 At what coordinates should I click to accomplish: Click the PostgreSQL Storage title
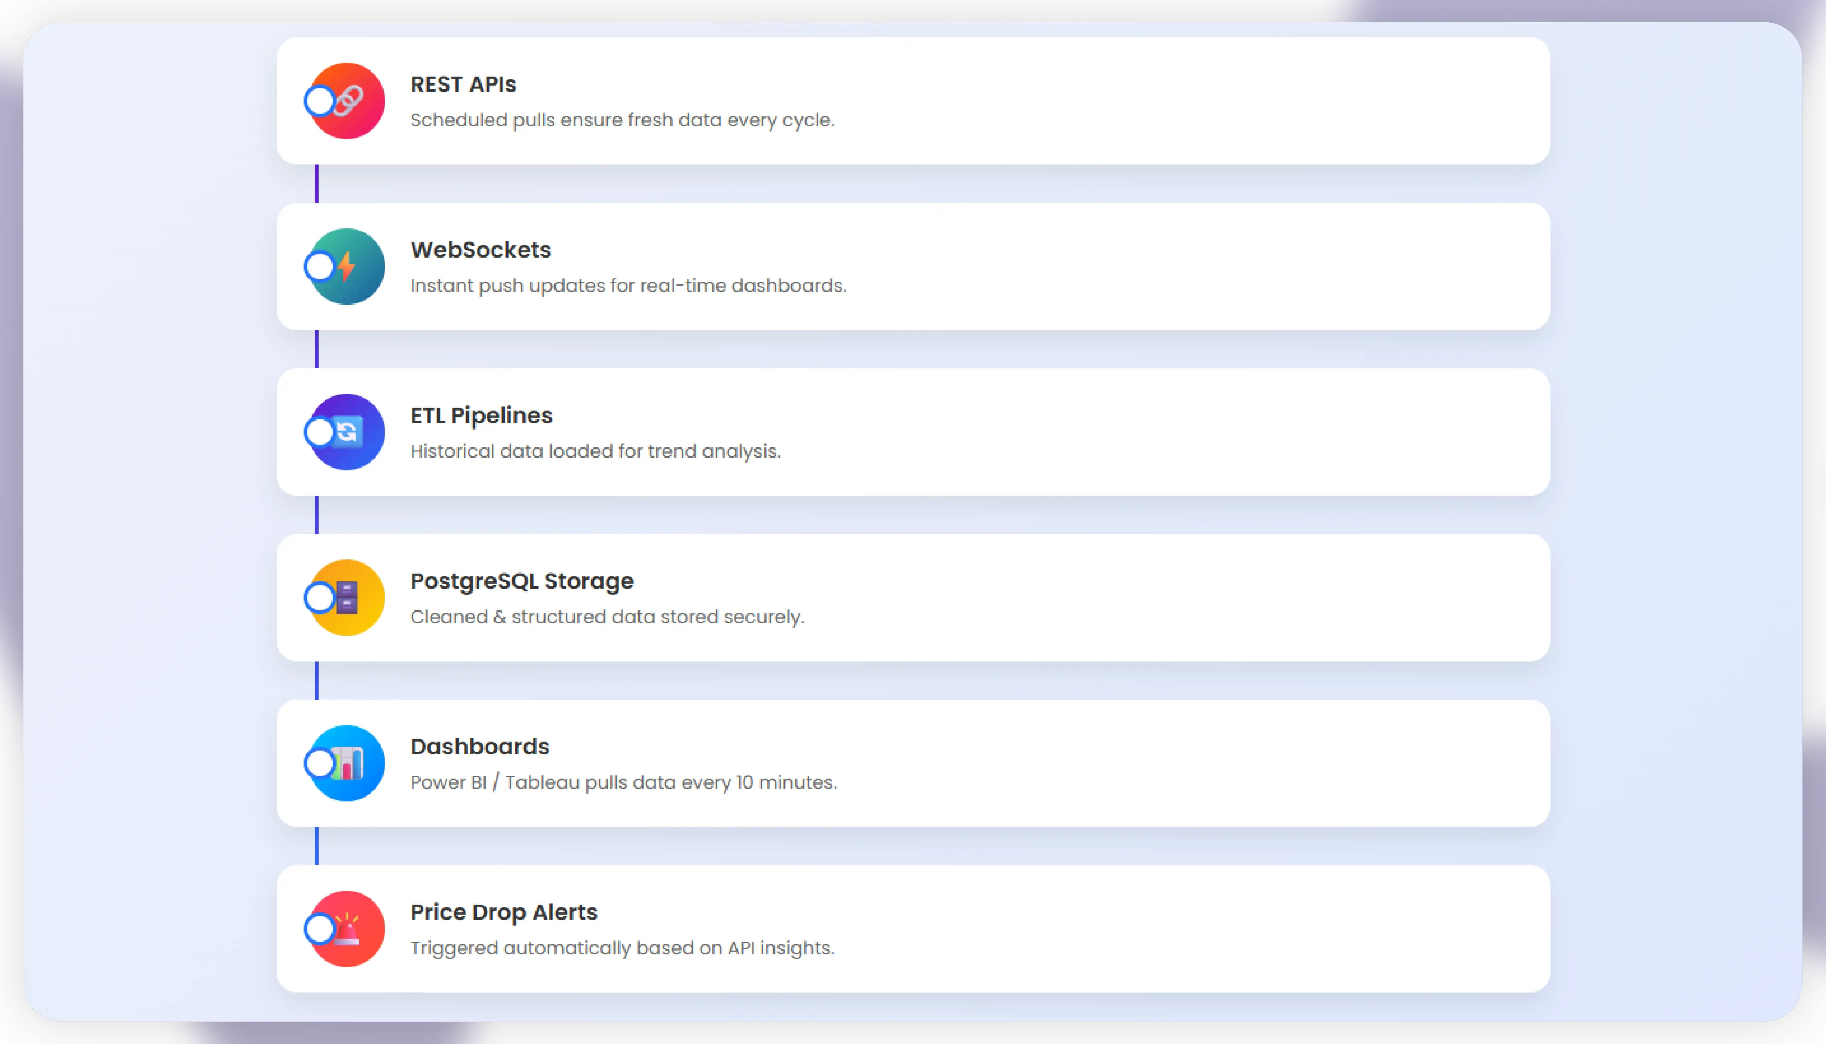pyautogui.click(x=522, y=581)
